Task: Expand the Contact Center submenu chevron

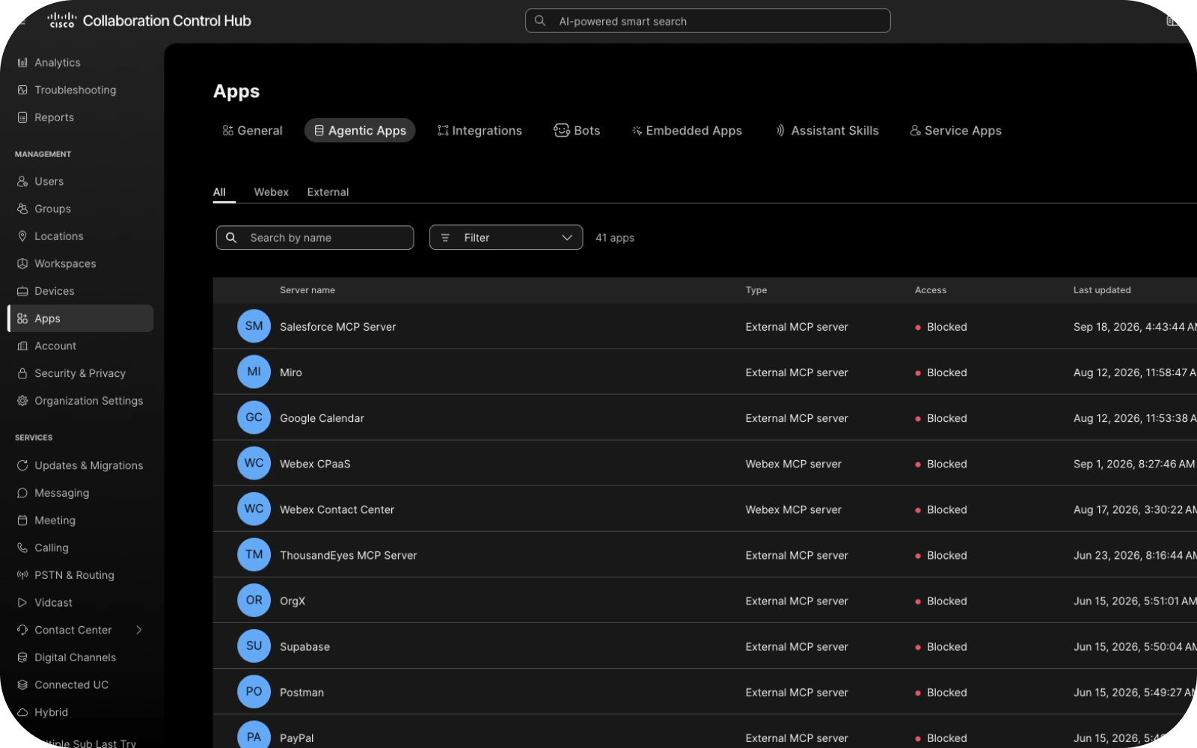Action: tap(139, 630)
